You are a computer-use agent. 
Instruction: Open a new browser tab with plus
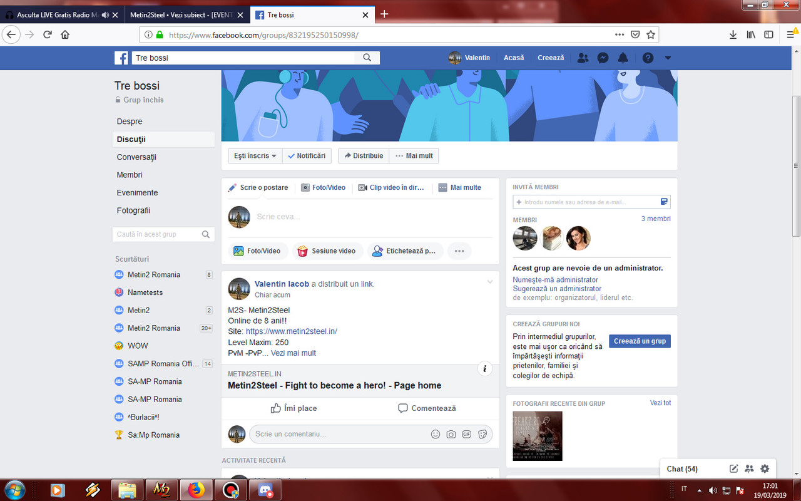pos(384,14)
